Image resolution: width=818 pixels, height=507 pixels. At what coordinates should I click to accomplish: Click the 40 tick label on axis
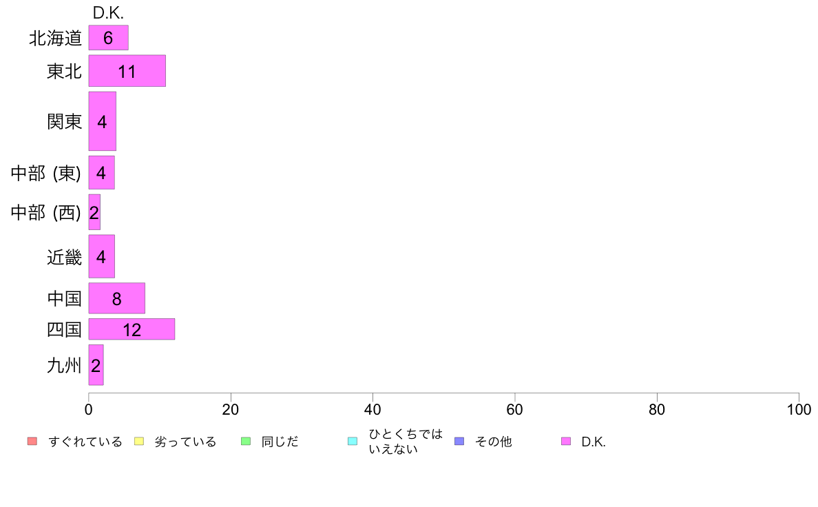373,409
